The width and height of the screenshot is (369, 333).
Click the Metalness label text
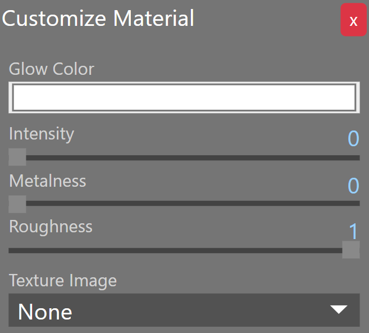click(x=48, y=181)
